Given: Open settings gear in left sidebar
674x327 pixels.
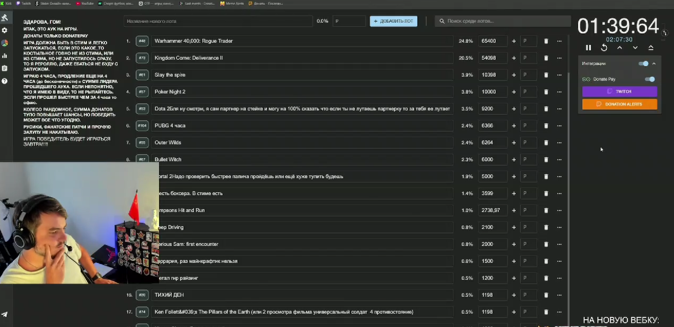Looking at the screenshot, I should [5, 30].
